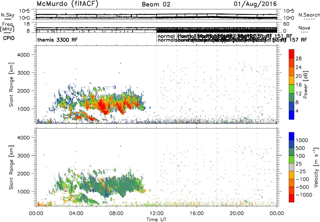This screenshot has height=222, width=320.
Task: Click the N.Sky axis label
Action: pyautogui.click(x=8, y=15)
